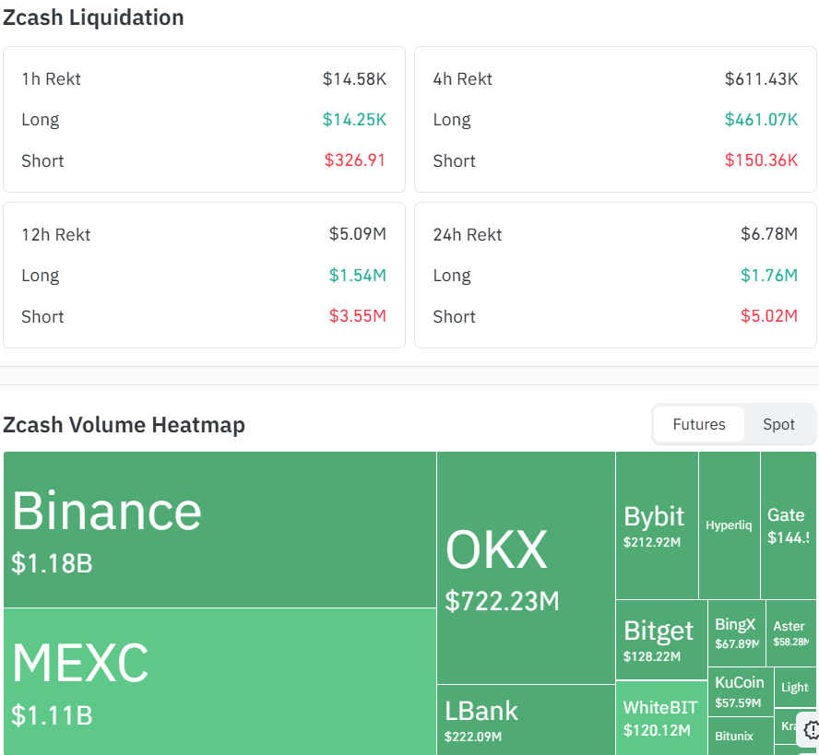Click the 4h Rekt label
The width and height of the screenshot is (819, 755).
463,79
